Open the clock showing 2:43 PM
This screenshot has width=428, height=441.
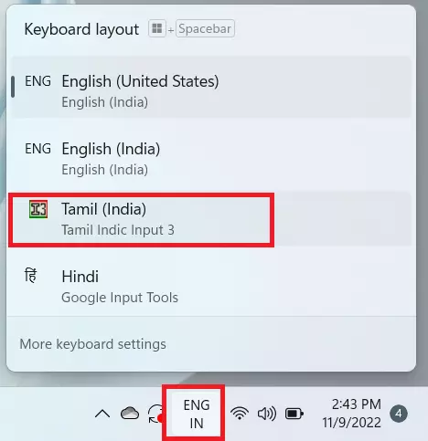pos(351,414)
